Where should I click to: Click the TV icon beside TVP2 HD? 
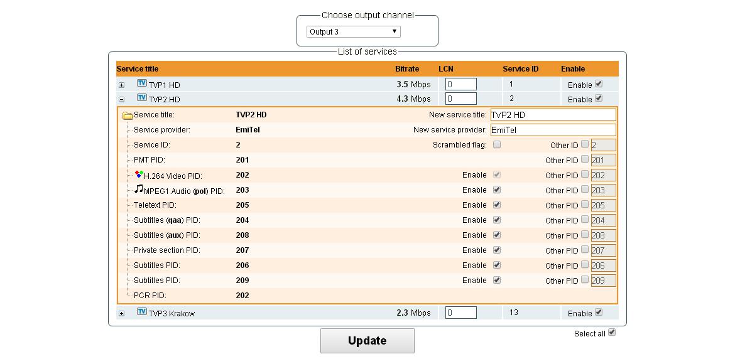click(142, 97)
